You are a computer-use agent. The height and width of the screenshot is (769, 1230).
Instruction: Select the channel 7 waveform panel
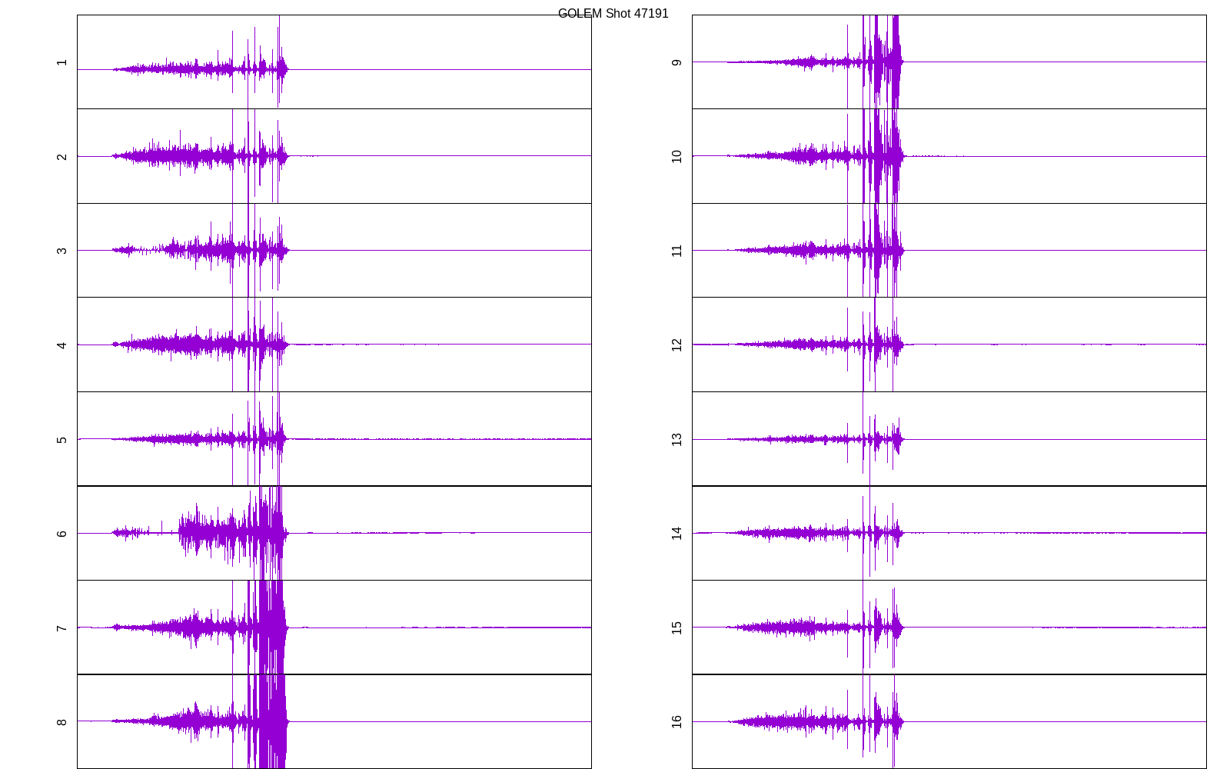[x=334, y=628]
